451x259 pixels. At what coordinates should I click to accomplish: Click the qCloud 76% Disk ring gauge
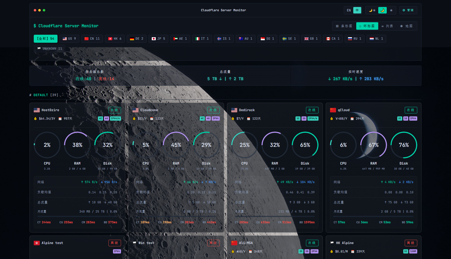tap(404, 145)
